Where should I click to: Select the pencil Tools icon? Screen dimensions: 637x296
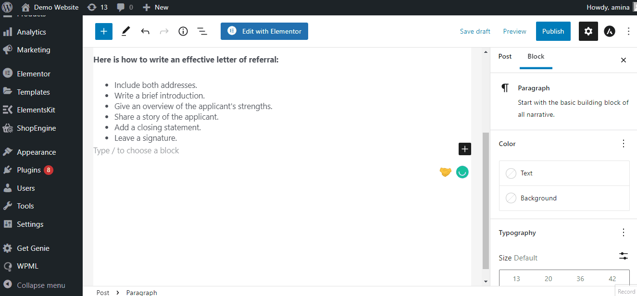125,31
